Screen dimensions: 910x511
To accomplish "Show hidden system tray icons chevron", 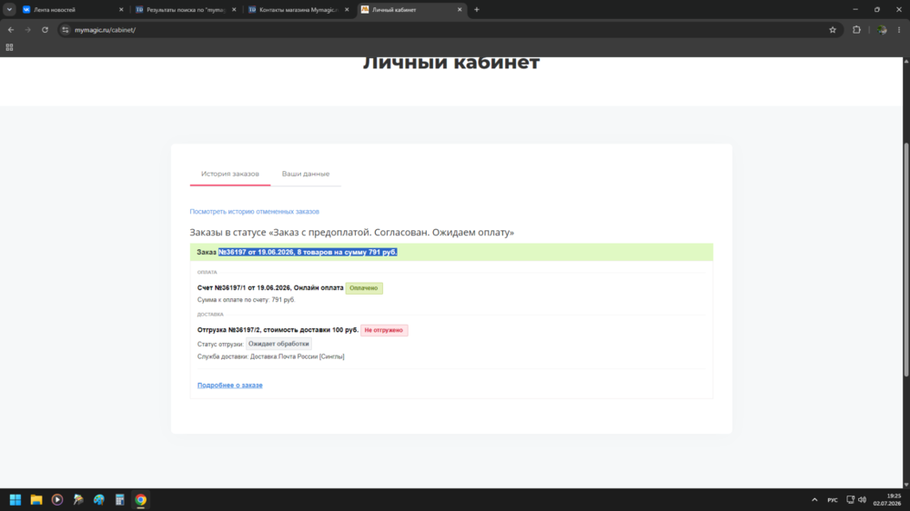I will (814, 499).
